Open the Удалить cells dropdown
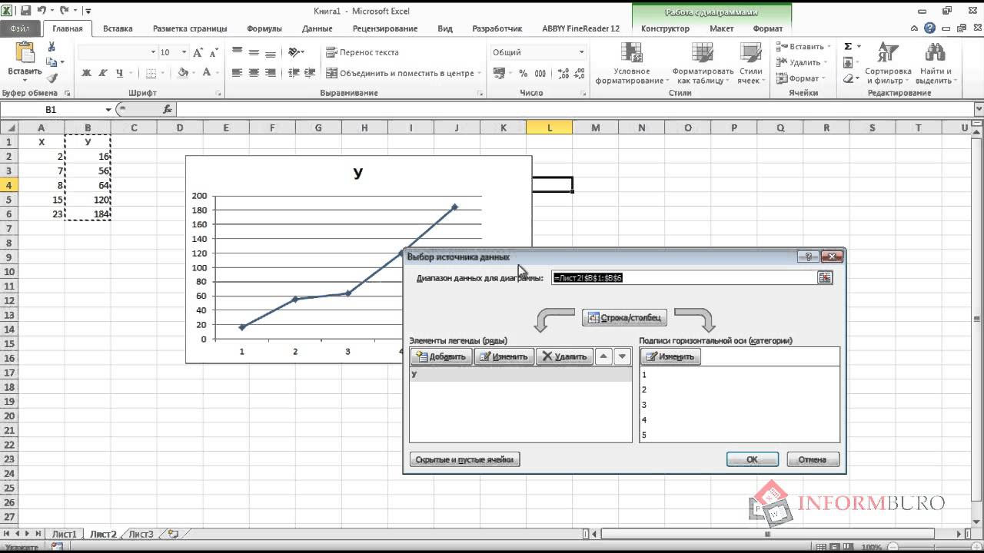The height and width of the screenshot is (553, 984). pyautogui.click(x=800, y=62)
